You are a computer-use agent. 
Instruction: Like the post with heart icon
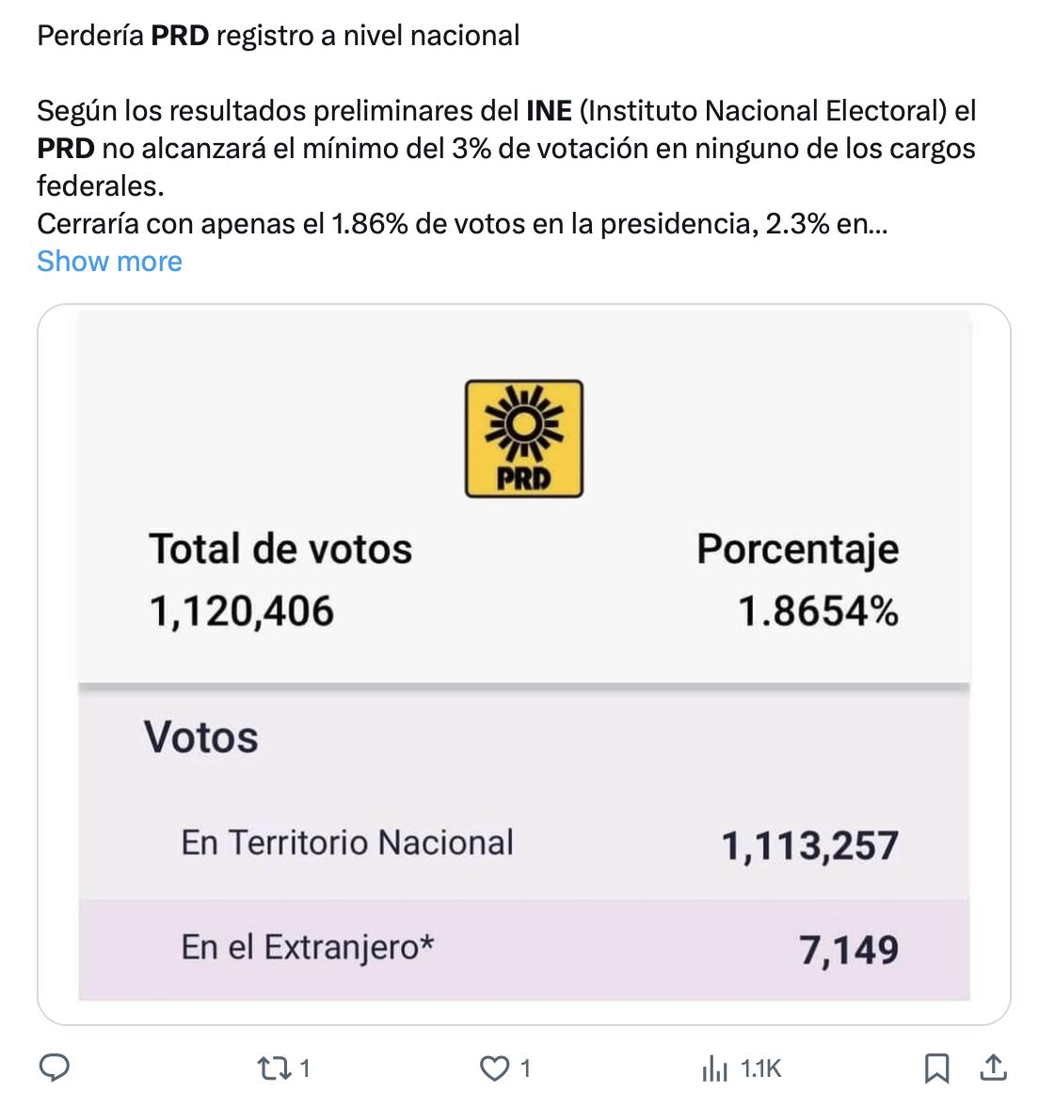point(494,1067)
